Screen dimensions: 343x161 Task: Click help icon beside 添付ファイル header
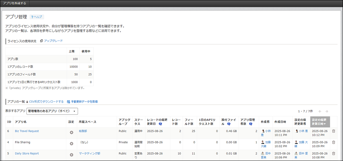point(229,124)
